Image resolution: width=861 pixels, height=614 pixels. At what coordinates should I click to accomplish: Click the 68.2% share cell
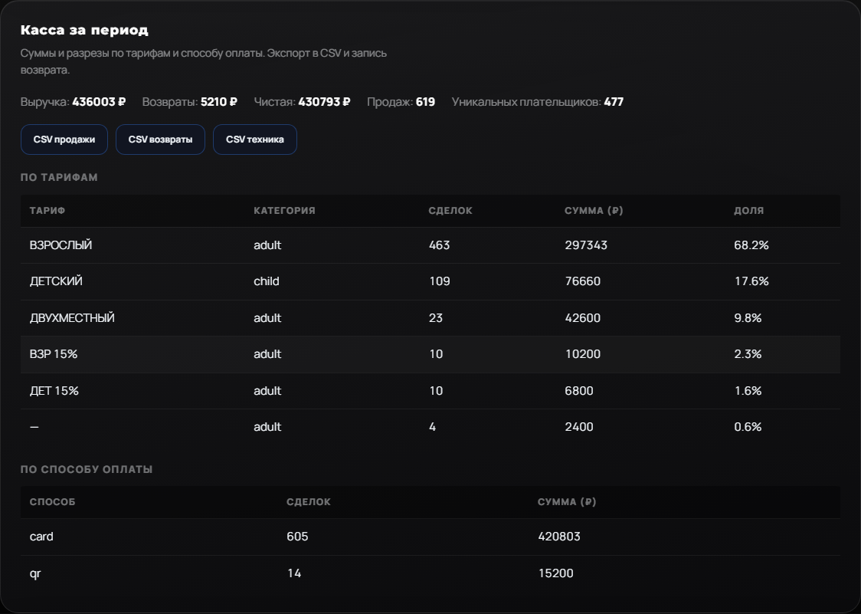point(751,245)
